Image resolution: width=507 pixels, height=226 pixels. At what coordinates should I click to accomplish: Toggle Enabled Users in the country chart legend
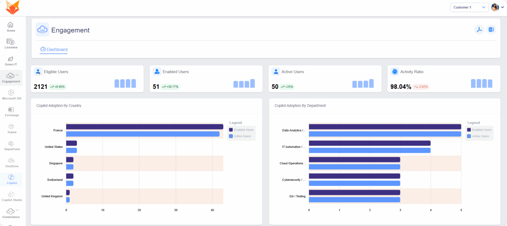pyautogui.click(x=241, y=130)
